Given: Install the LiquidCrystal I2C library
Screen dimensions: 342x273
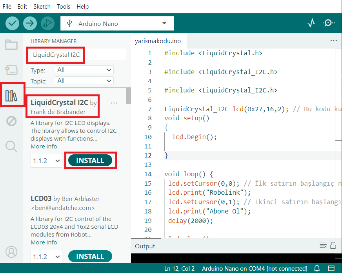Looking at the screenshot, I should coord(90,161).
